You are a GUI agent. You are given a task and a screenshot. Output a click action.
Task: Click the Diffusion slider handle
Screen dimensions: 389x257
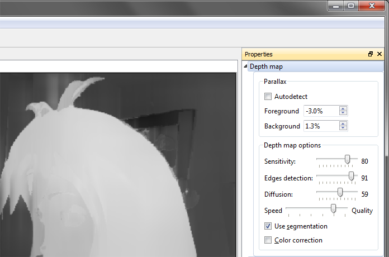coord(340,192)
